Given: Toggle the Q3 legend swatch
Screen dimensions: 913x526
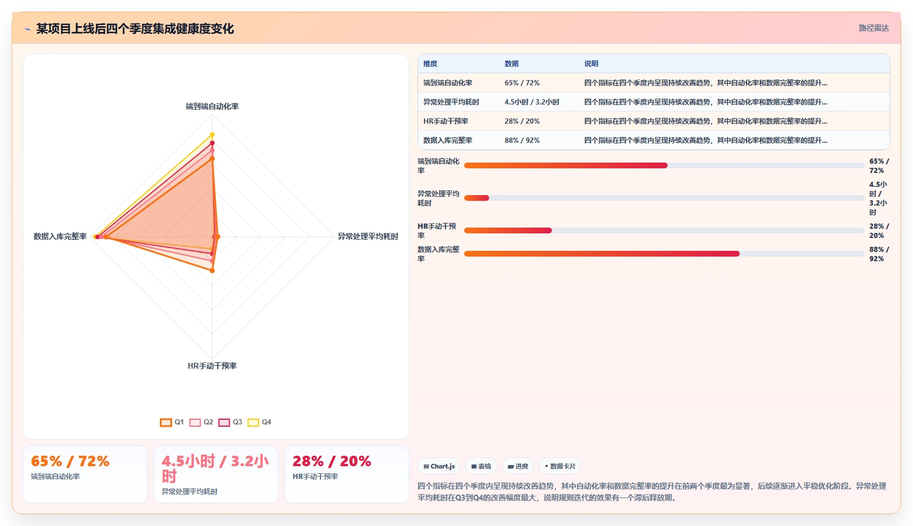Looking at the screenshot, I should pyautogui.click(x=224, y=422).
